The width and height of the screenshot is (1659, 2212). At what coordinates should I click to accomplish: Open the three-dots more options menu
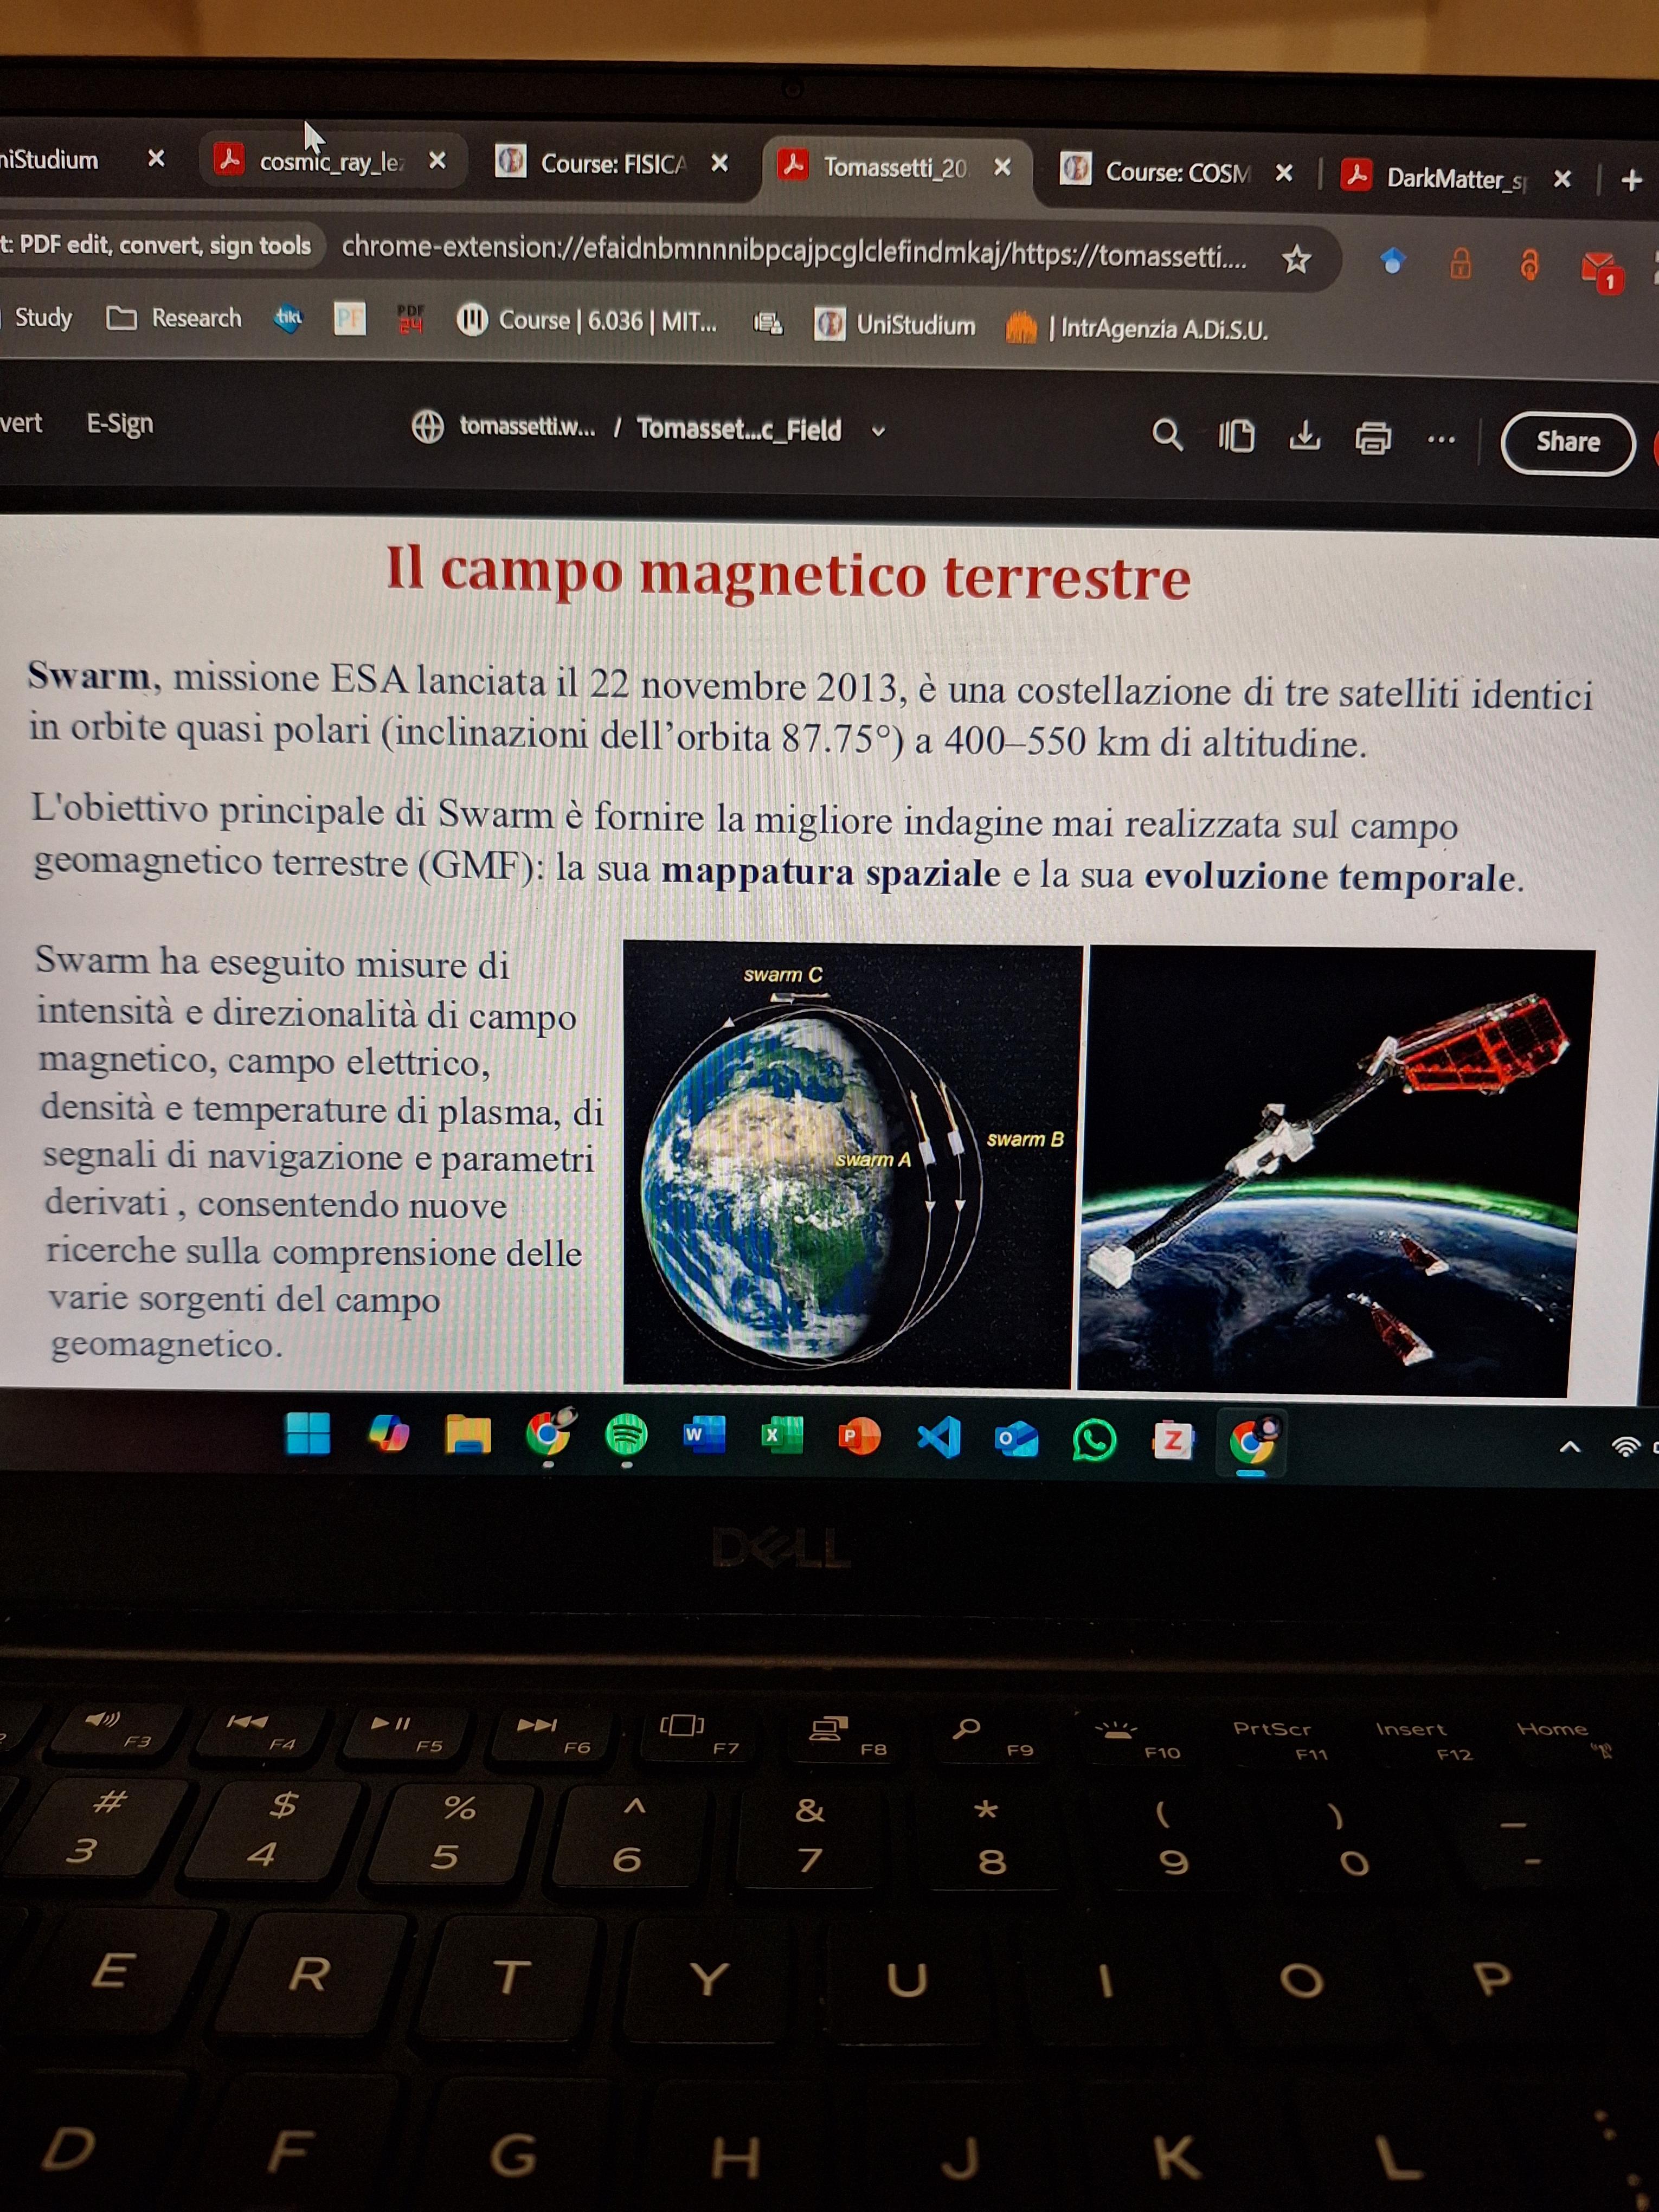[1441, 439]
